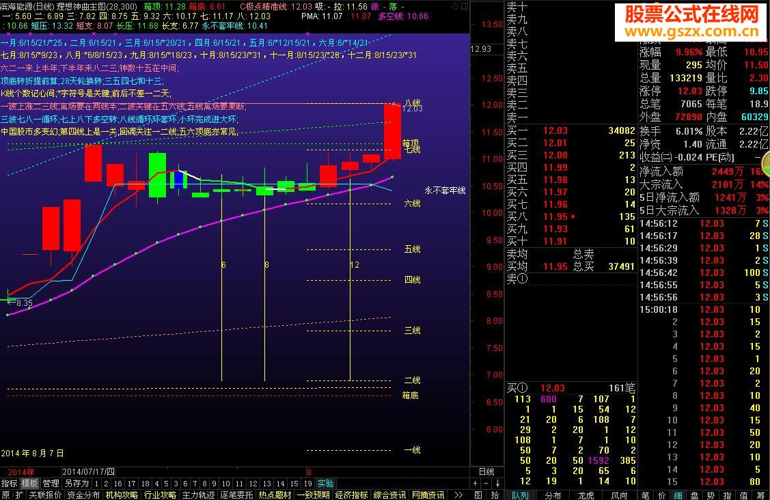Image resolution: width=770 pixels, height=500 pixels.
Task: Click the 箱底 label on chart
Action: [411, 395]
